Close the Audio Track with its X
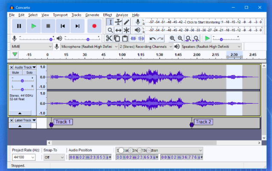272x171 pixels. pyautogui.click(x=12, y=67)
